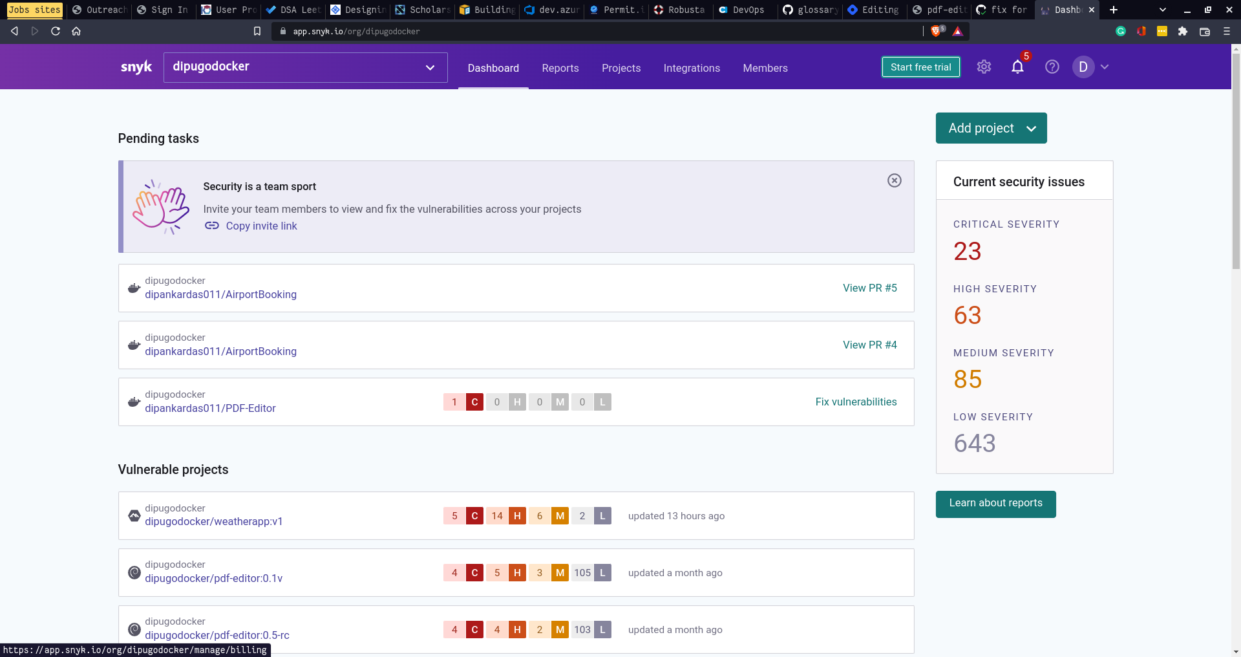
Task: Open Brave Rewards triangle icon
Action: coord(958,31)
